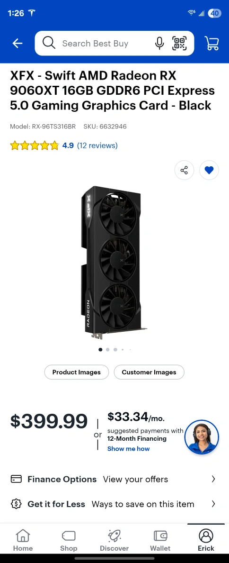The height and width of the screenshot is (563, 229).
Task: Tap the magnifying glass search icon
Action: click(x=49, y=43)
